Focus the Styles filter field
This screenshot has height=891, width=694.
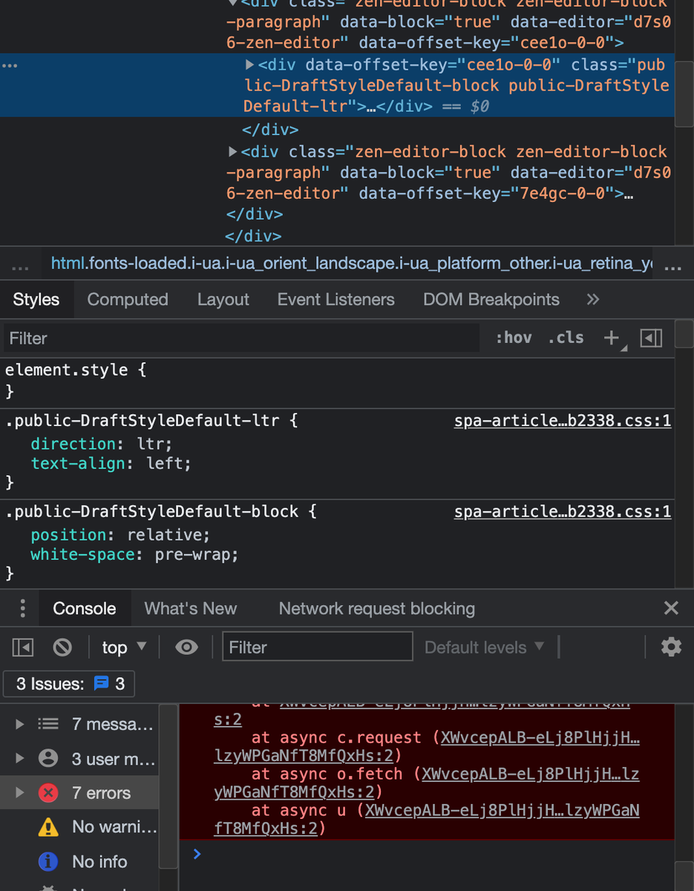point(242,338)
